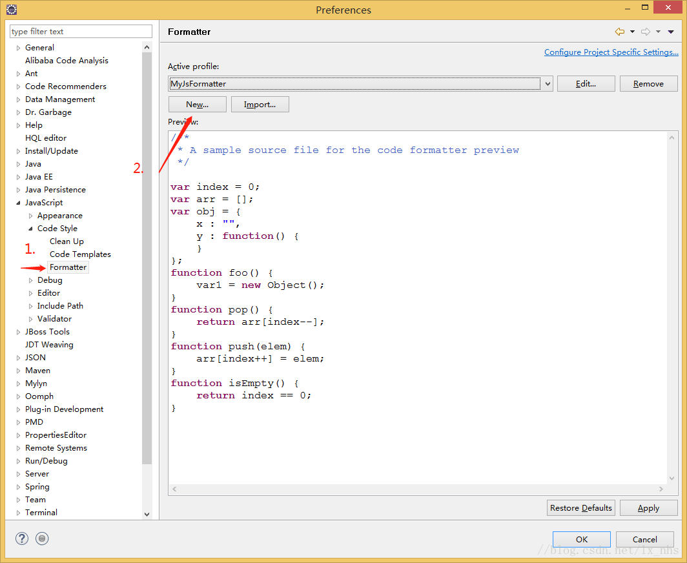Click the back navigation arrow icon

coord(620,31)
